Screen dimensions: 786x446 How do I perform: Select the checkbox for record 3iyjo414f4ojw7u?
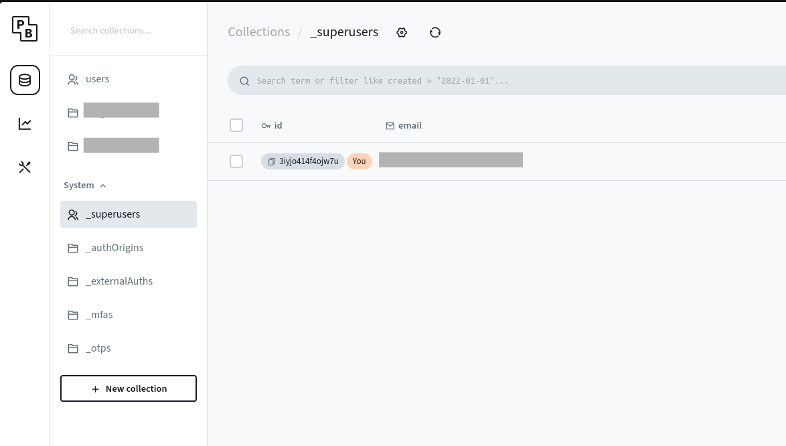tap(236, 161)
